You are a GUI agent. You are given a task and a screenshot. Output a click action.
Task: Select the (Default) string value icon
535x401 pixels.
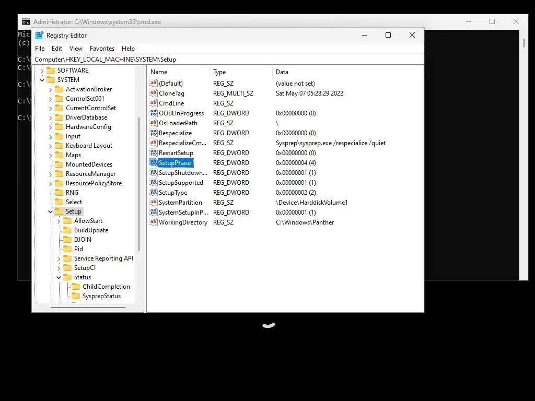[x=154, y=83]
